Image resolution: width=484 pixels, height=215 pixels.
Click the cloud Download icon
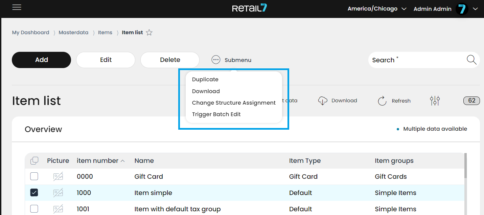pyautogui.click(x=323, y=101)
